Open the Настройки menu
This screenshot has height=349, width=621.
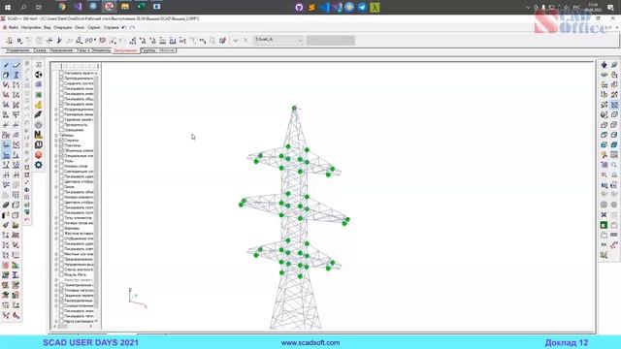pyautogui.click(x=31, y=28)
